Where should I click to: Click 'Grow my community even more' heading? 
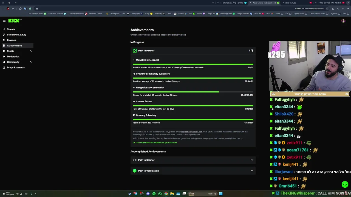(153, 74)
